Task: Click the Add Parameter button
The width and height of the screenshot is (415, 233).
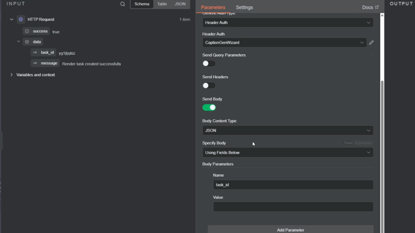Action: 290,229
